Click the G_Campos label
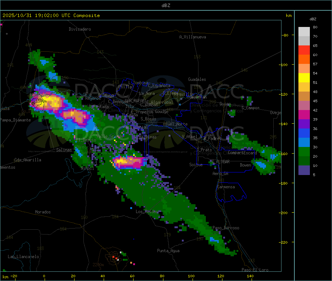This screenshot has height=281, width=332. [251, 108]
